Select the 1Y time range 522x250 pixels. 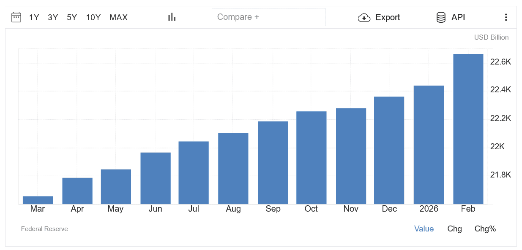[34, 17]
